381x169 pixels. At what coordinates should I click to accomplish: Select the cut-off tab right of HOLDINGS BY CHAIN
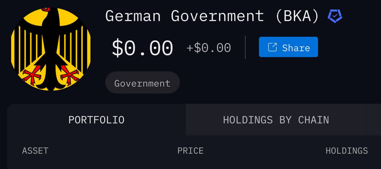(374, 120)
